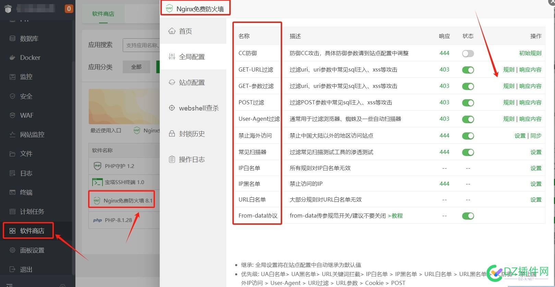Click the database icon in the sidebar
555x287 pixels.
[12, 38]
